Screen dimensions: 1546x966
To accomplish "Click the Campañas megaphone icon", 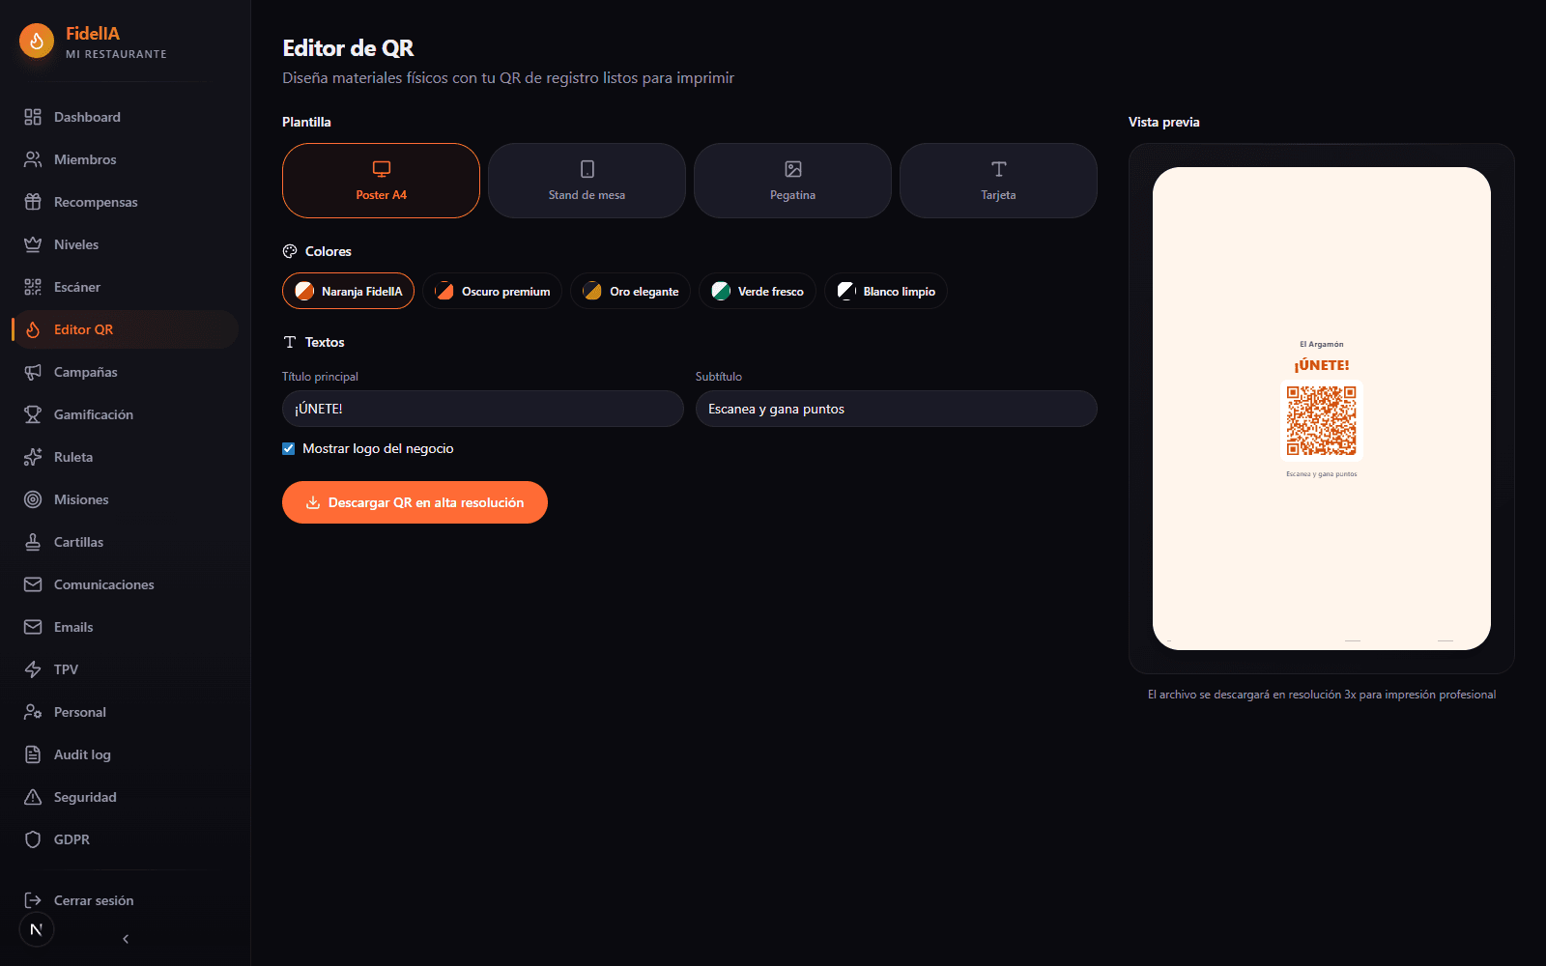I will 33,372.
